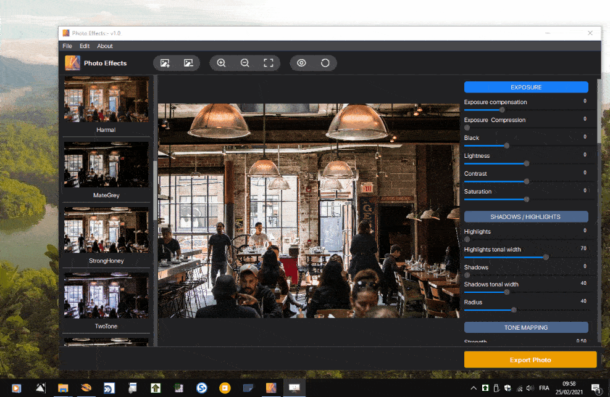
Task: Close the Photo Effects window
Action: tap(590, 33)
